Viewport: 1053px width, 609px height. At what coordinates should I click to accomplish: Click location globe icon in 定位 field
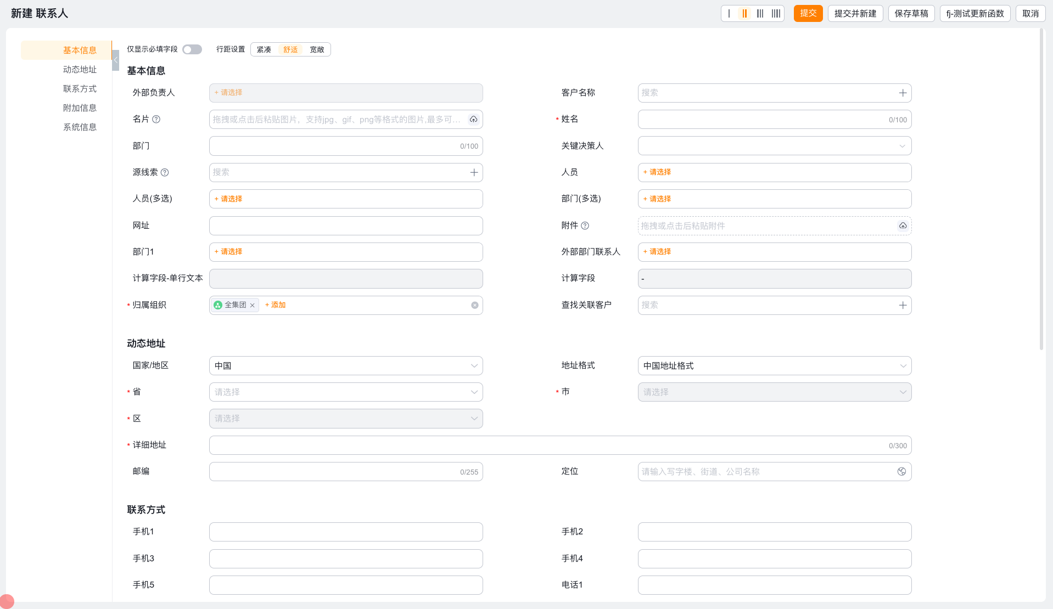[x=901, y=472]
